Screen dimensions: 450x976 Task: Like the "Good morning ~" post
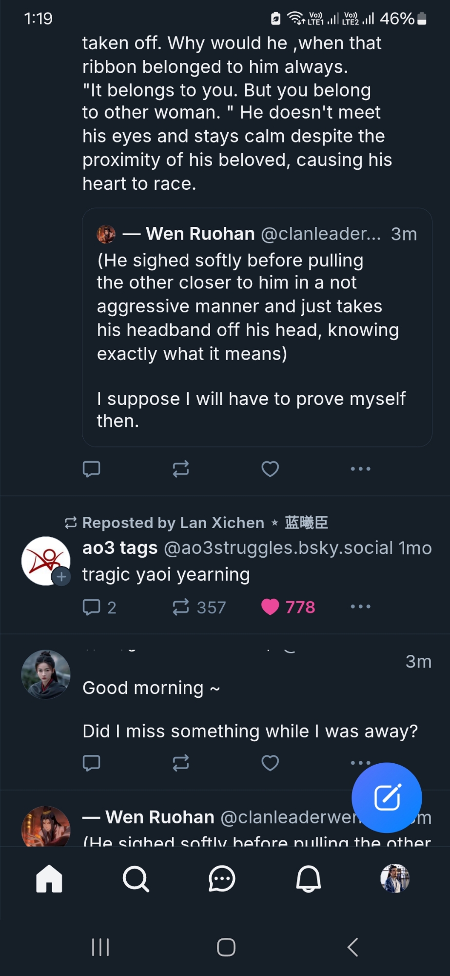[x=270, y=763]
